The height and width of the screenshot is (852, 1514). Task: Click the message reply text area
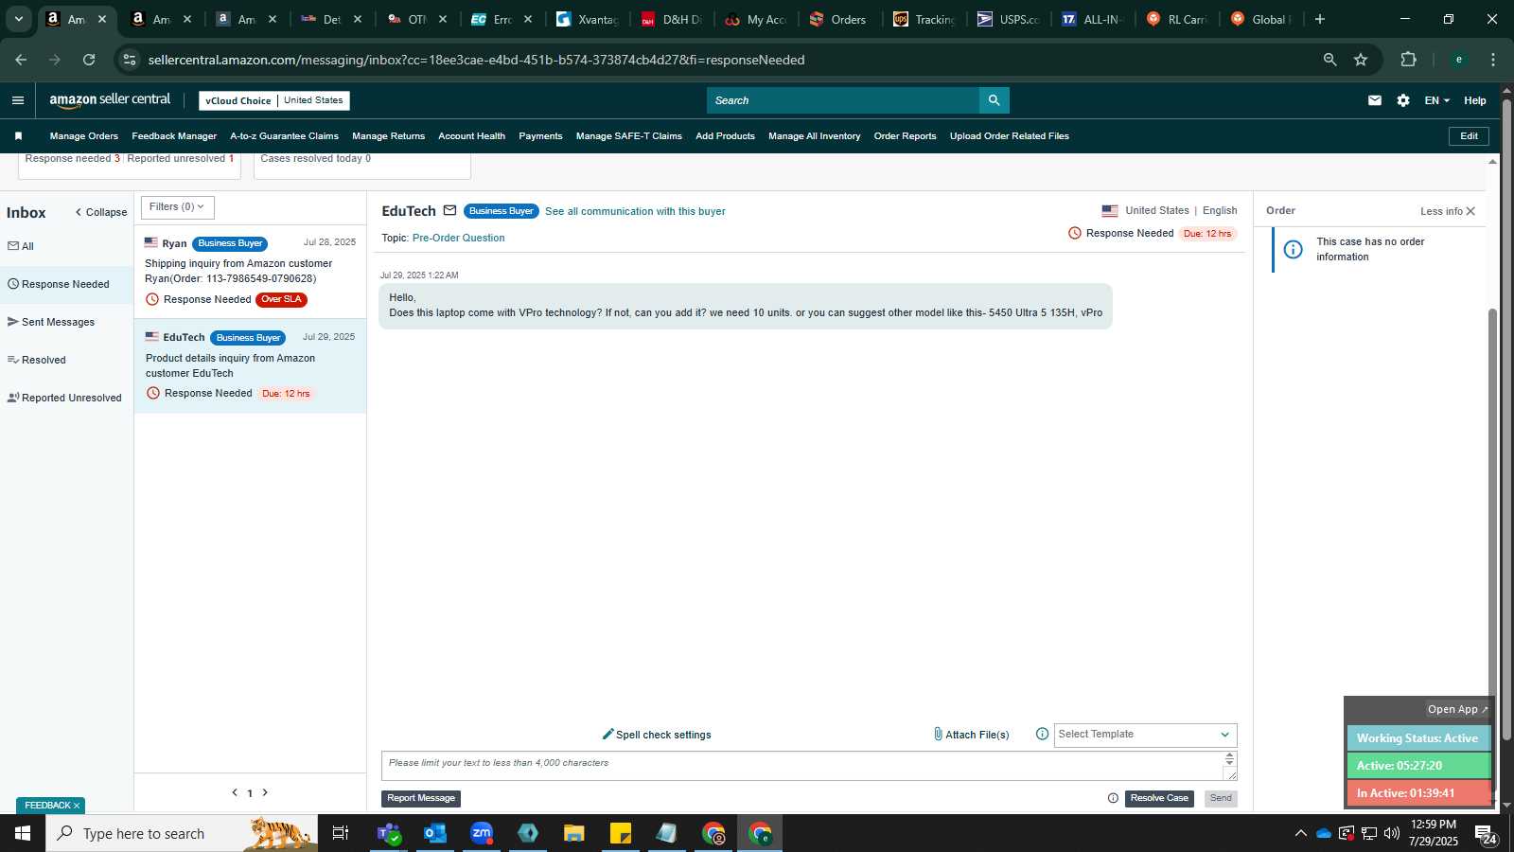[x=802, y=766]
